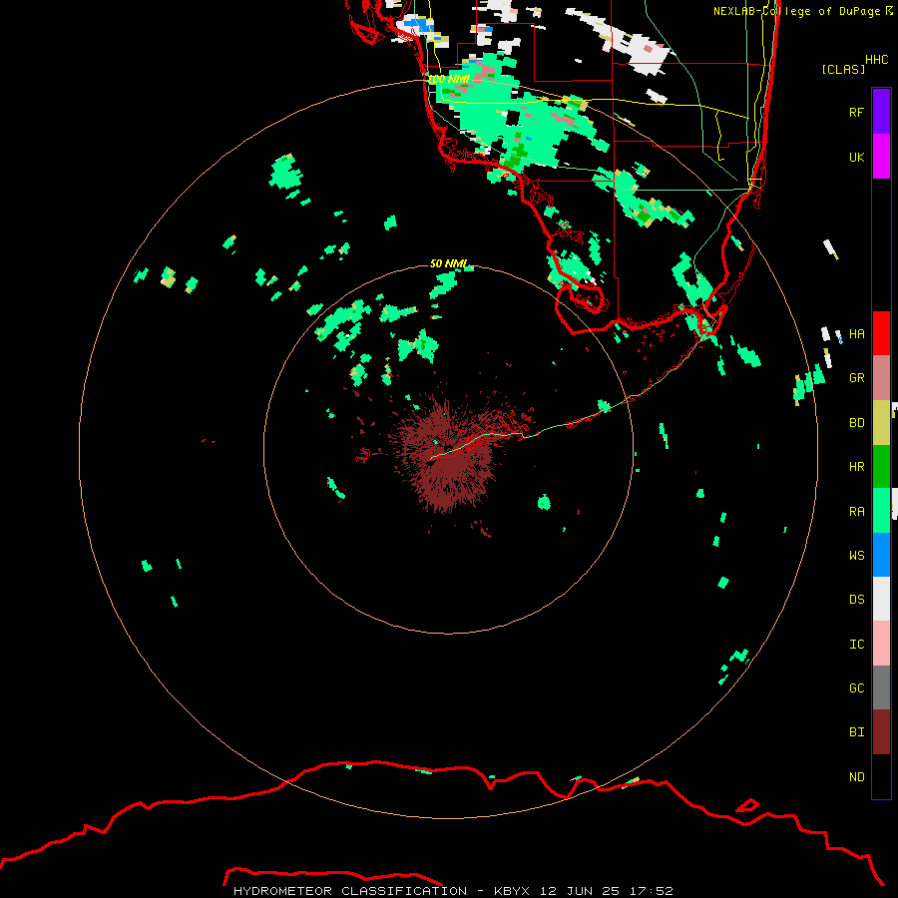Image resolution: width=898 pixels, height=898 pixels.
Task: Click the RF purple legend swatch
Action: tap(881, 112)
